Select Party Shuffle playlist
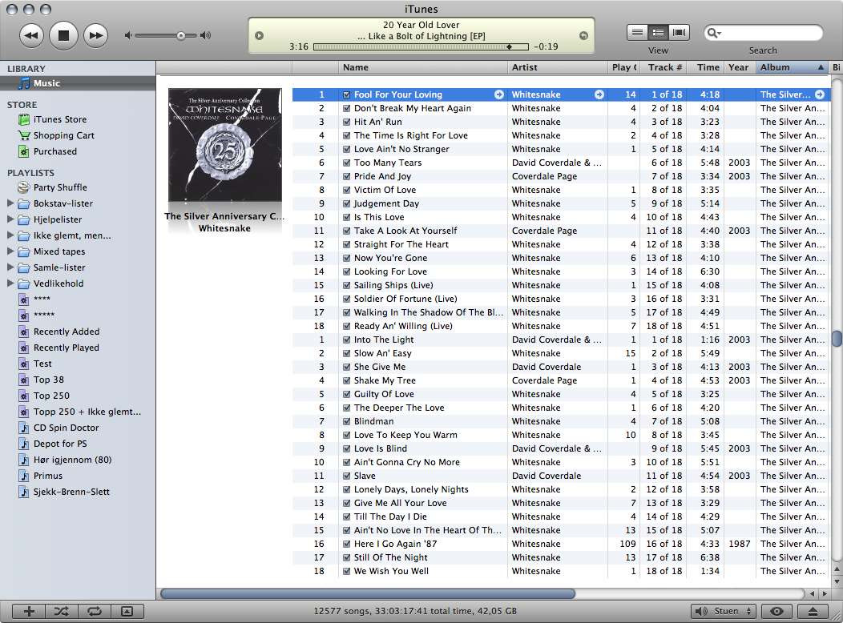This screenshot has width=843, height=623. tap(59, 187)
